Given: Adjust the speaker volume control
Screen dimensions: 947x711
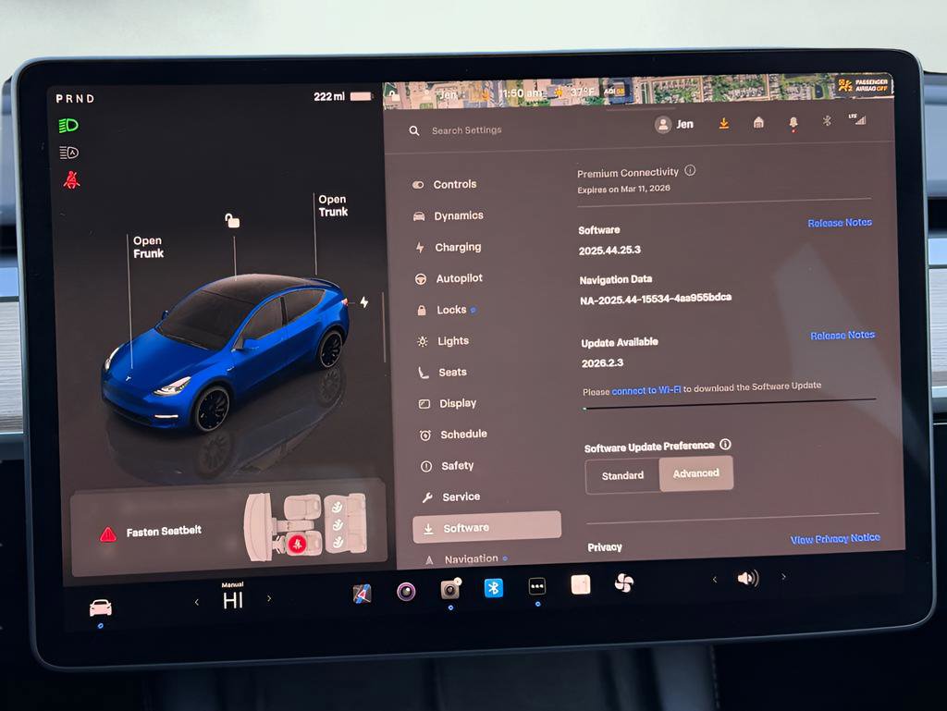Looking at the screenshot, I should coord(747,578).
